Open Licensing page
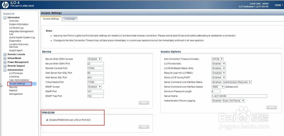The width and height of the screenshot is (284, 136). (14, 77)
